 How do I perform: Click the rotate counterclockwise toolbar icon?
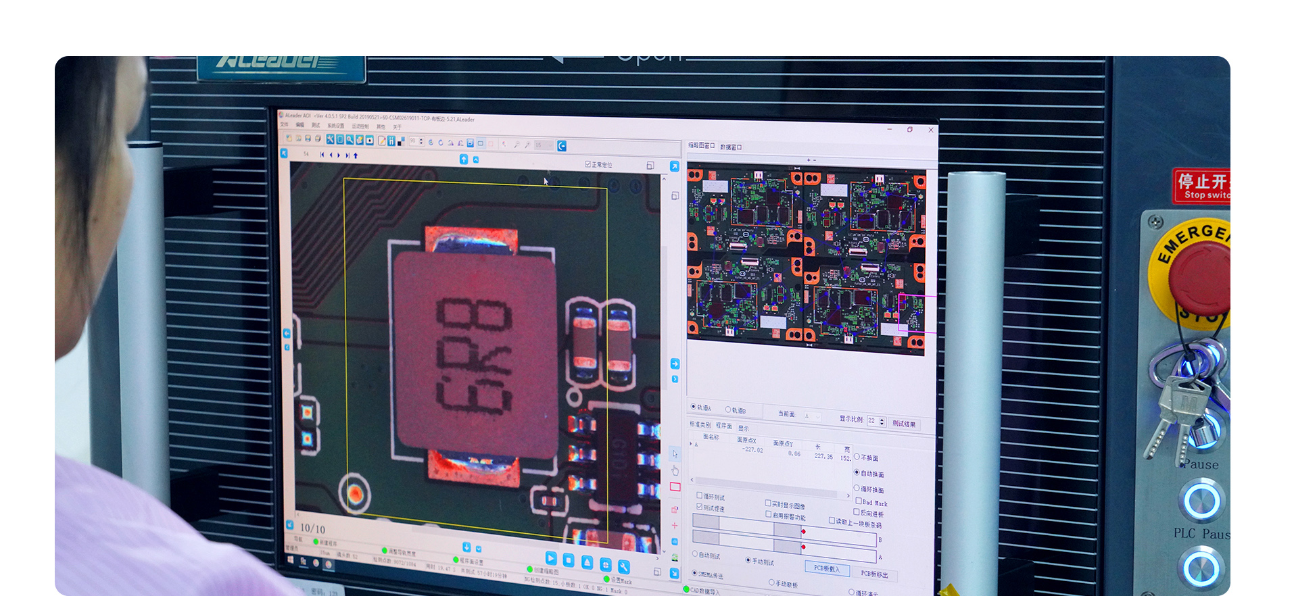coord(431,143)
